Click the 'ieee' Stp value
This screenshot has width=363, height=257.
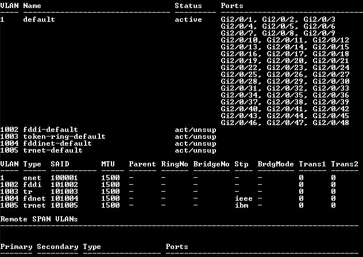coord(244,198)
